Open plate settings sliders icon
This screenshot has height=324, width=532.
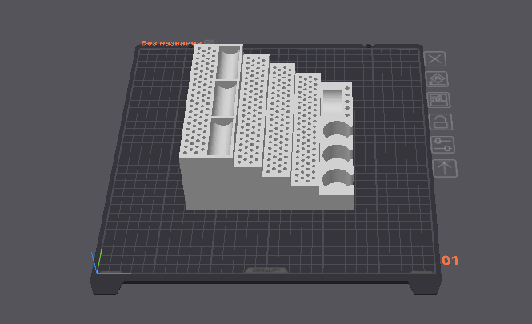443,145
